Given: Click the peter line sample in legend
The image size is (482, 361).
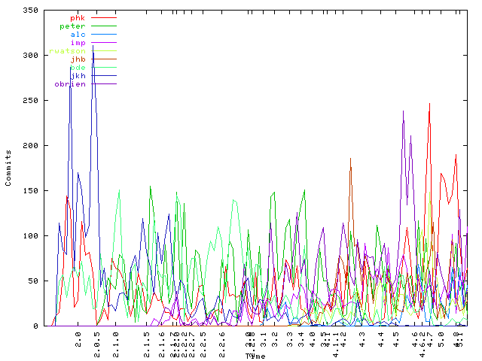Looking at the screenshot, I should point(104,26).
